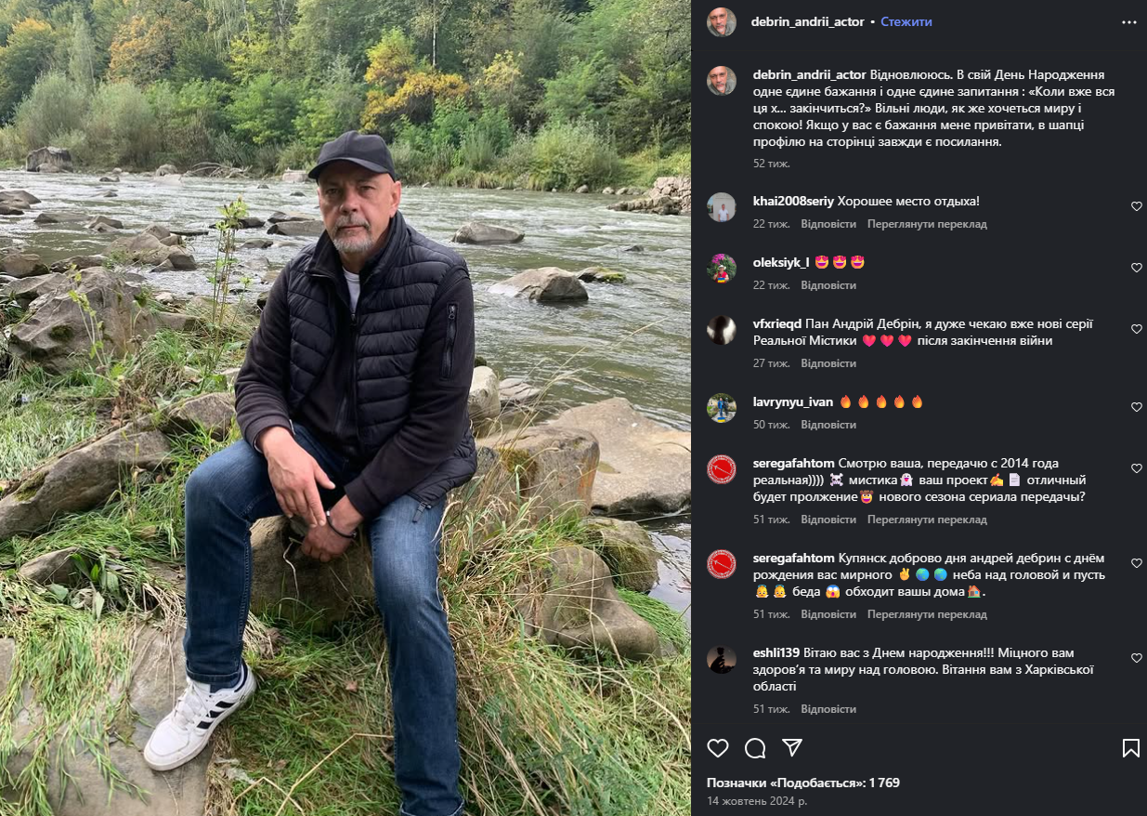Like vfxrieqd's comment with heart
This screenshot has width=1147, height=816.
pos(1137,329)
